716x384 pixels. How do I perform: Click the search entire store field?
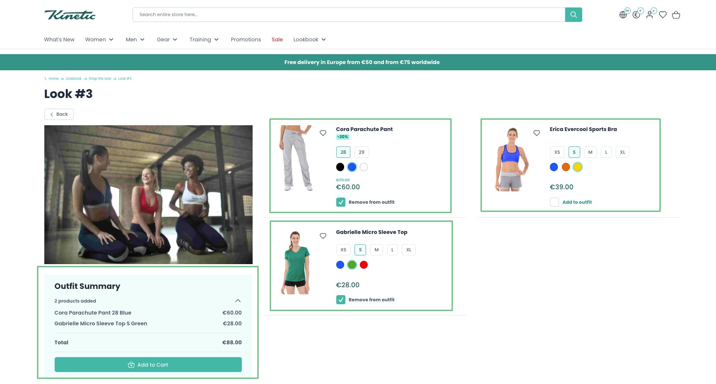[348, 14]
